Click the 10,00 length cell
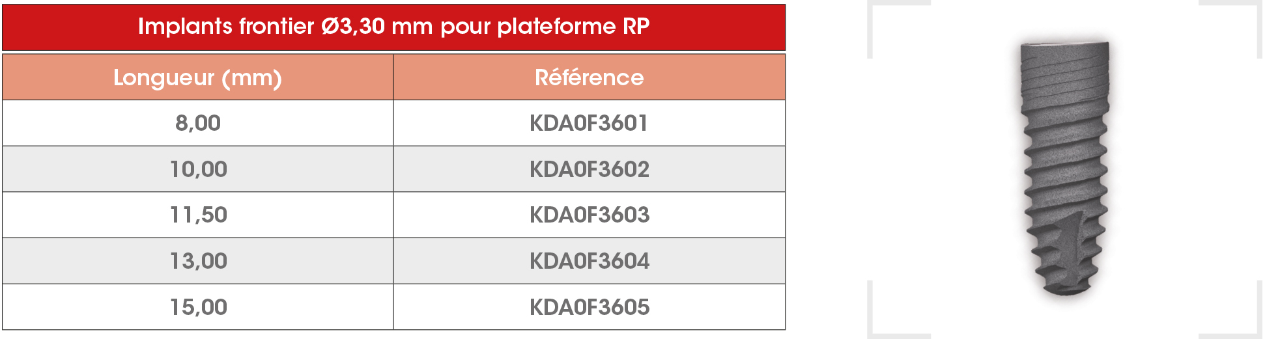 (198, 169)
